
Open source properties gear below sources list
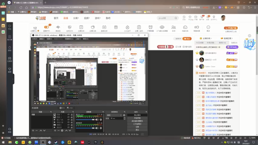coord(62,130)
